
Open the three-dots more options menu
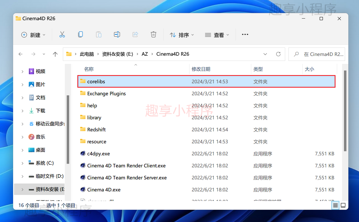coord(245,35)
